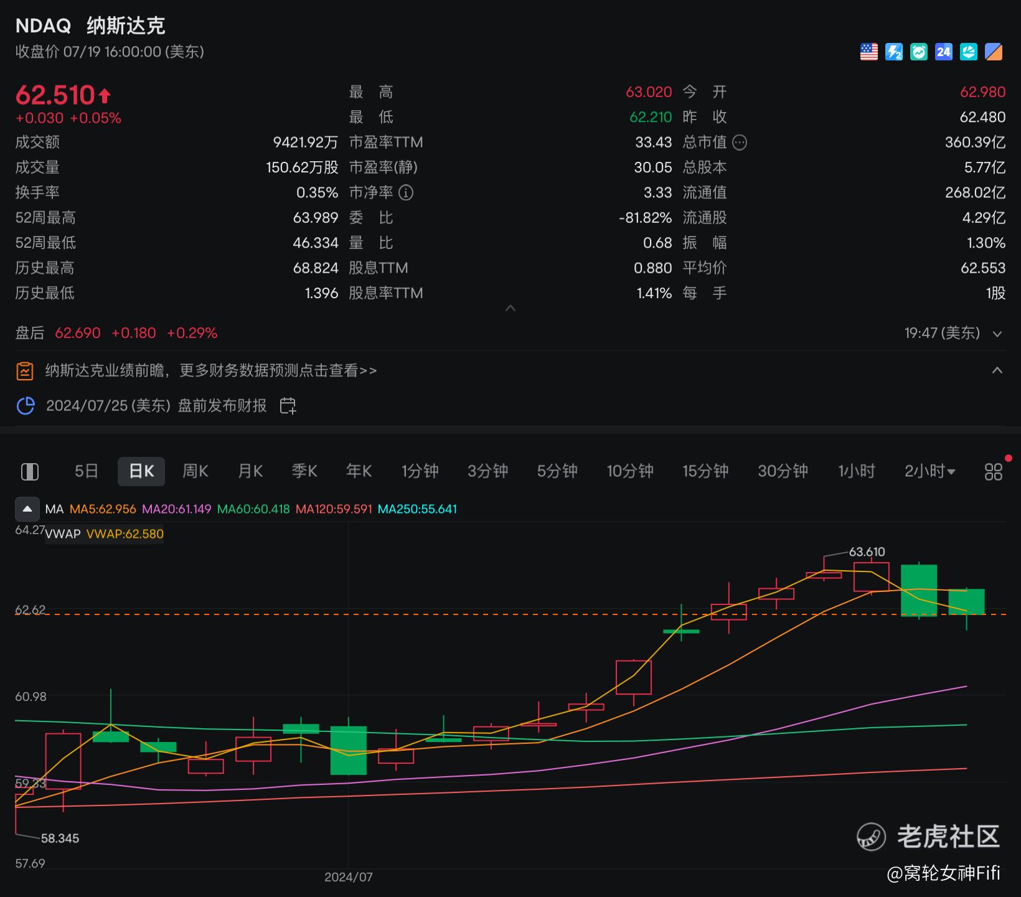Click the VWAP:62.580 indicator label
The image size is (1021, 897).
[125, 534]
